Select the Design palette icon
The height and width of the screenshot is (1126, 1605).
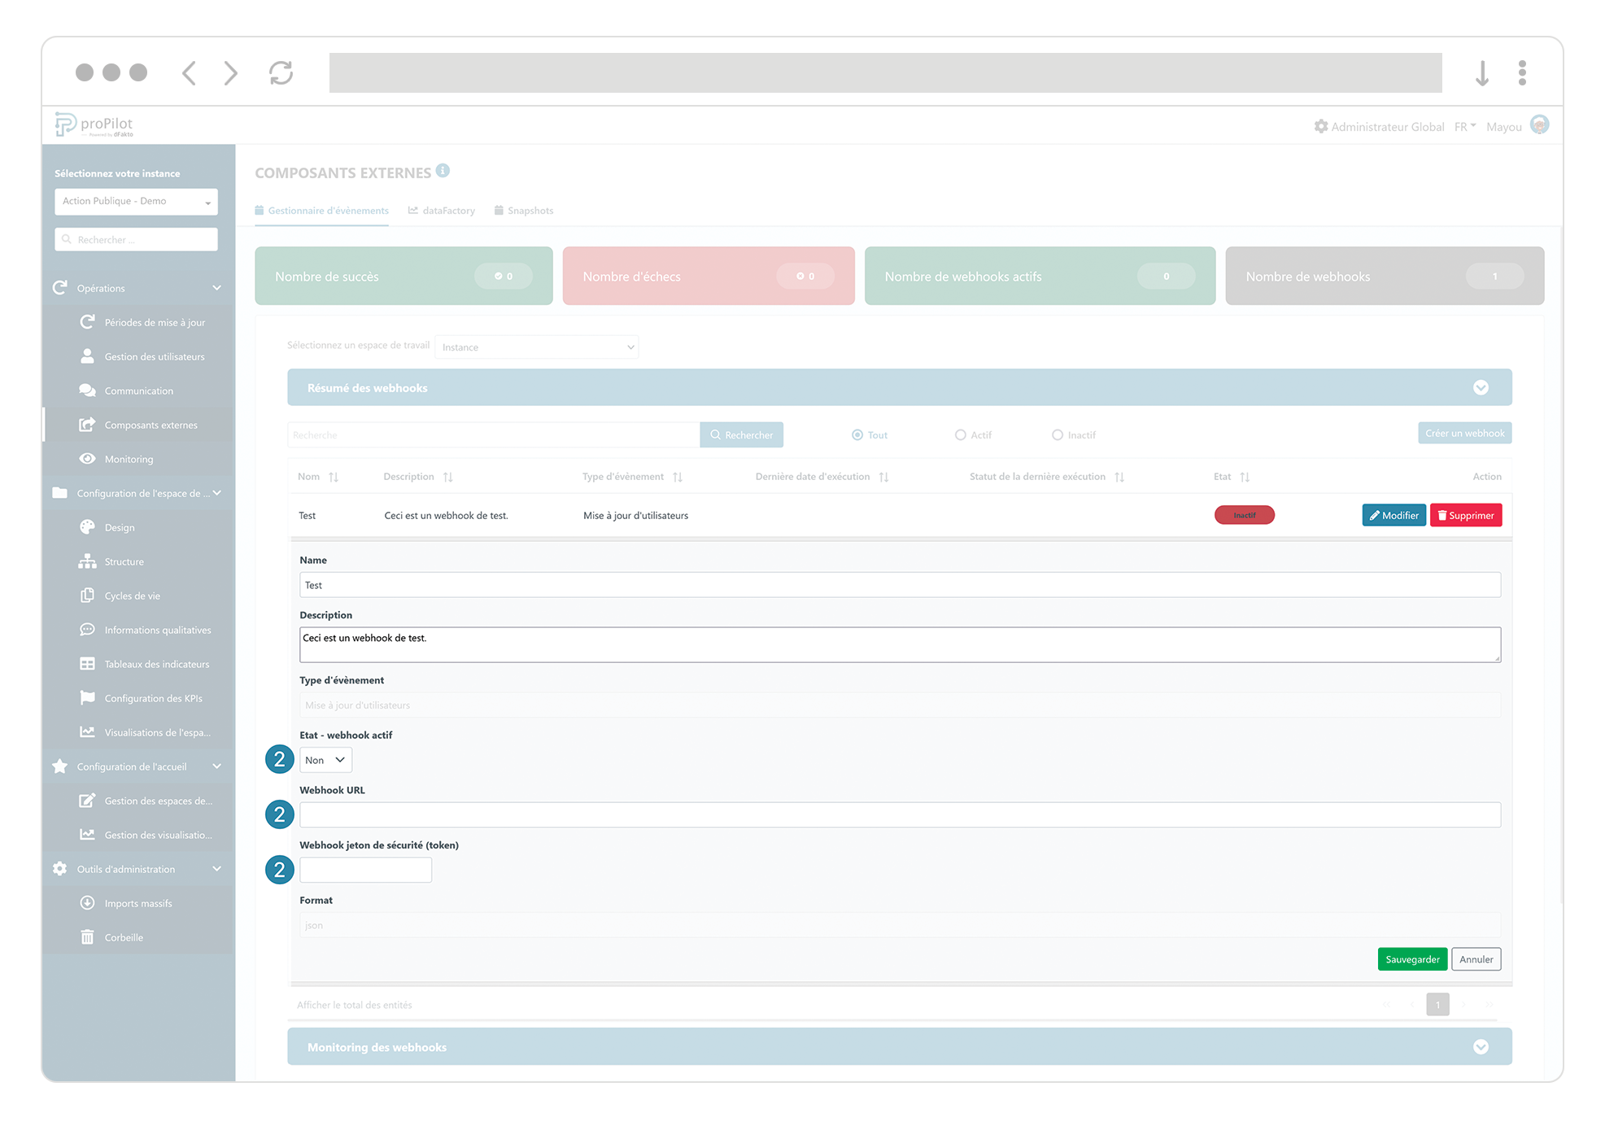pos(88,526)
